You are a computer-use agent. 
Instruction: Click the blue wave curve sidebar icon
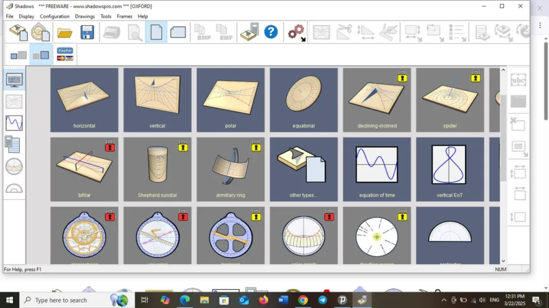tap(14, 123)
